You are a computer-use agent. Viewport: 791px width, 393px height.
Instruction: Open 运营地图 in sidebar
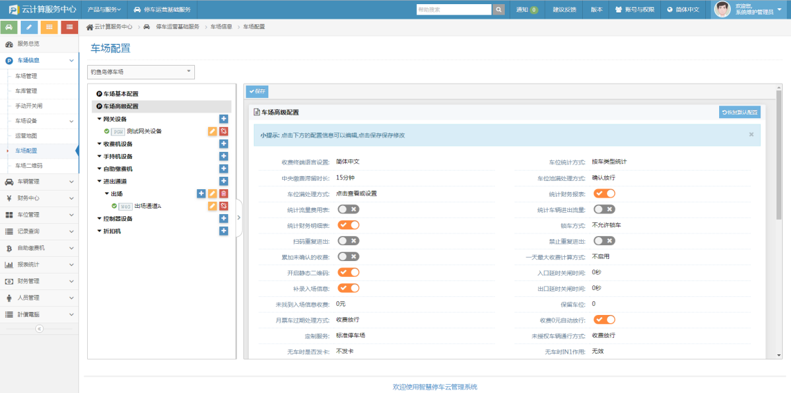[26, 135]
